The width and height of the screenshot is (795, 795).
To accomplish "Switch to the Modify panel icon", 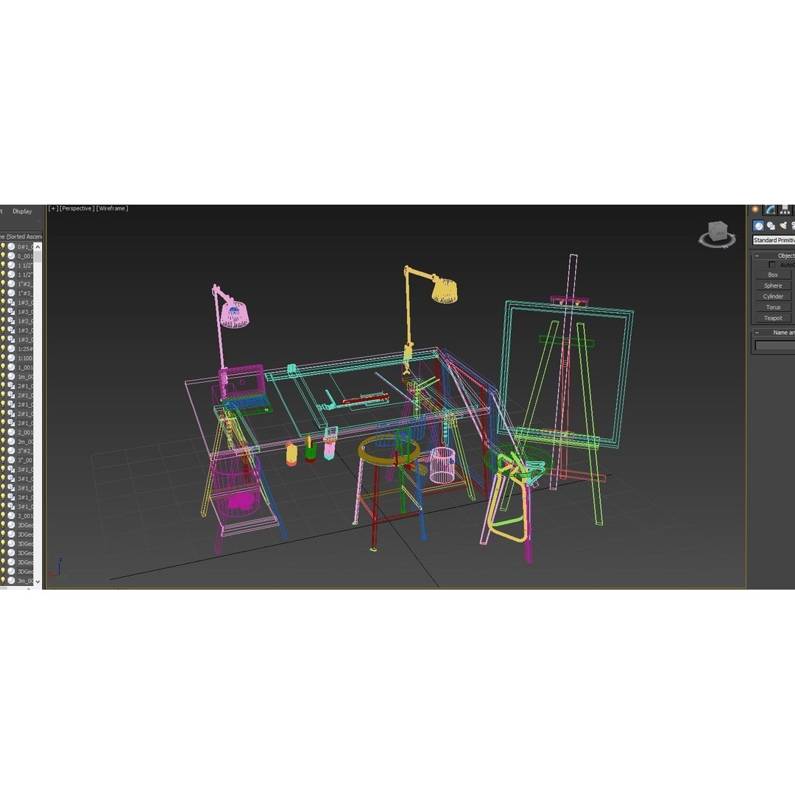I will 770,211.
